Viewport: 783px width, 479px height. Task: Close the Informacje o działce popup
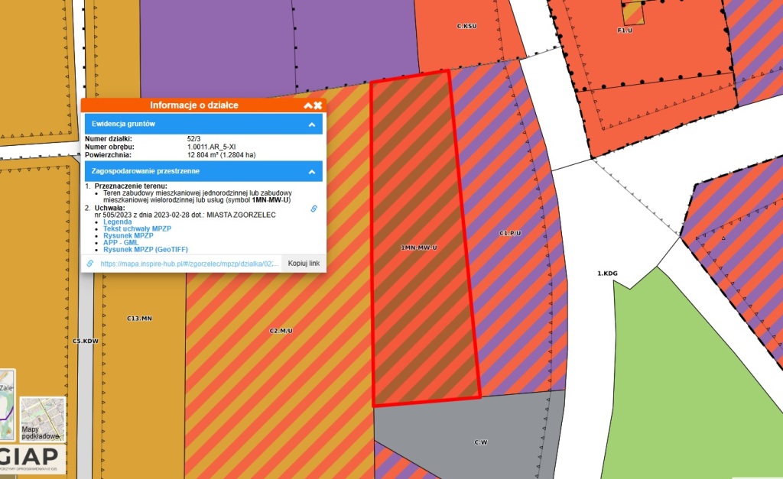pyautogui.click(x=317, y=105)
